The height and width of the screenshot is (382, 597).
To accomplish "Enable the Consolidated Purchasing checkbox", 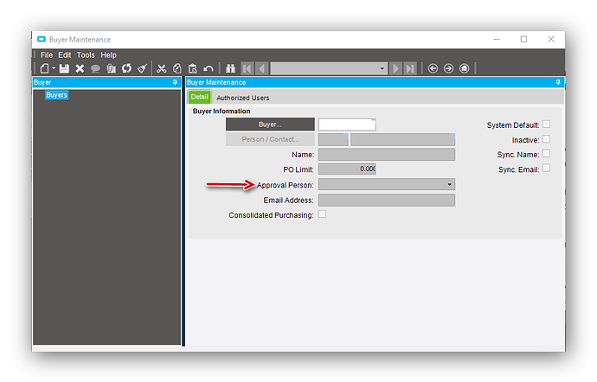I will pos(322,214).
